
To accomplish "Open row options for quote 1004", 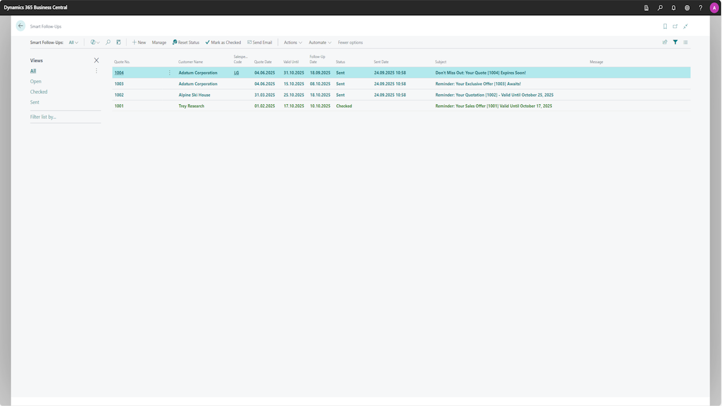I will pyautogui.click(x=169, y=73).
